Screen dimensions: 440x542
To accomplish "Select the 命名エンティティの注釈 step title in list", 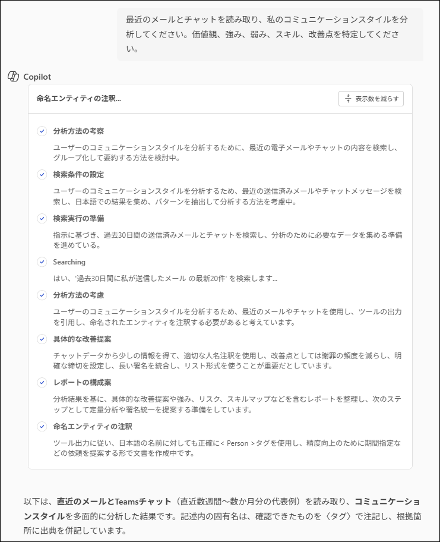I will [x=93, y=427].
